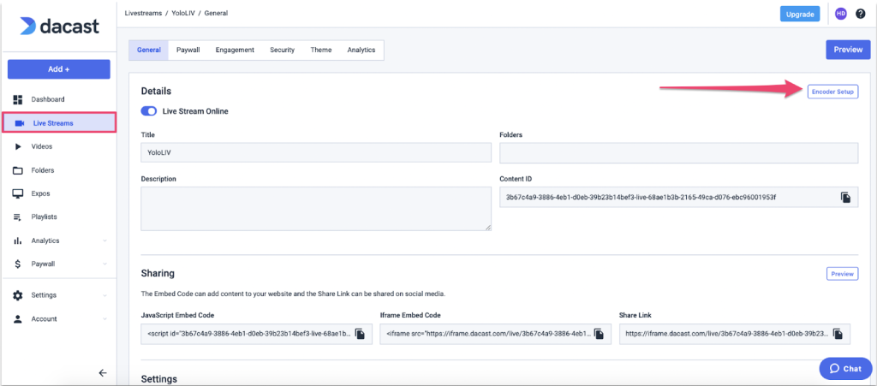This screenshot has width=877, height=386.
Task: Go to Livestreams in the breadcrumb
Action: 141,13
